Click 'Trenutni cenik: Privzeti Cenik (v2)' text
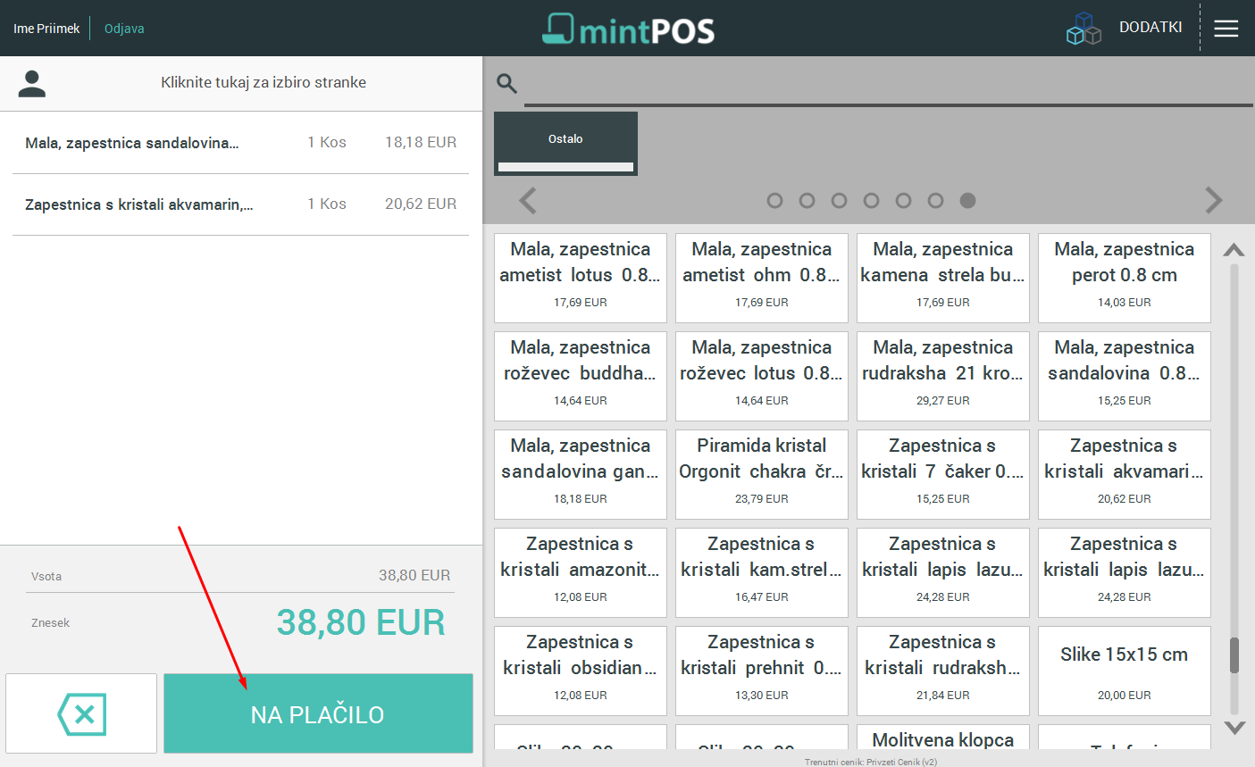 click(871, 762)
